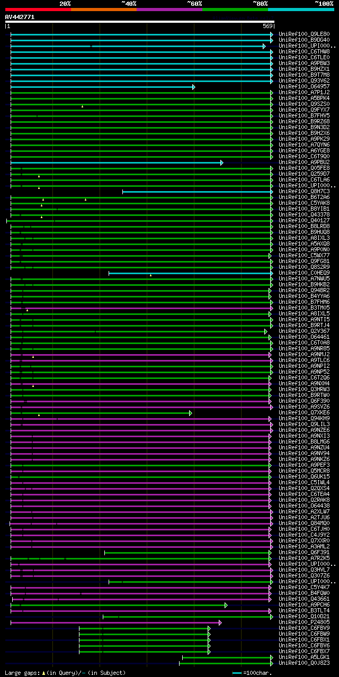The image size is (339, 677).
Task: Click the white query sequence ruler bar
Action: [140, 22]
